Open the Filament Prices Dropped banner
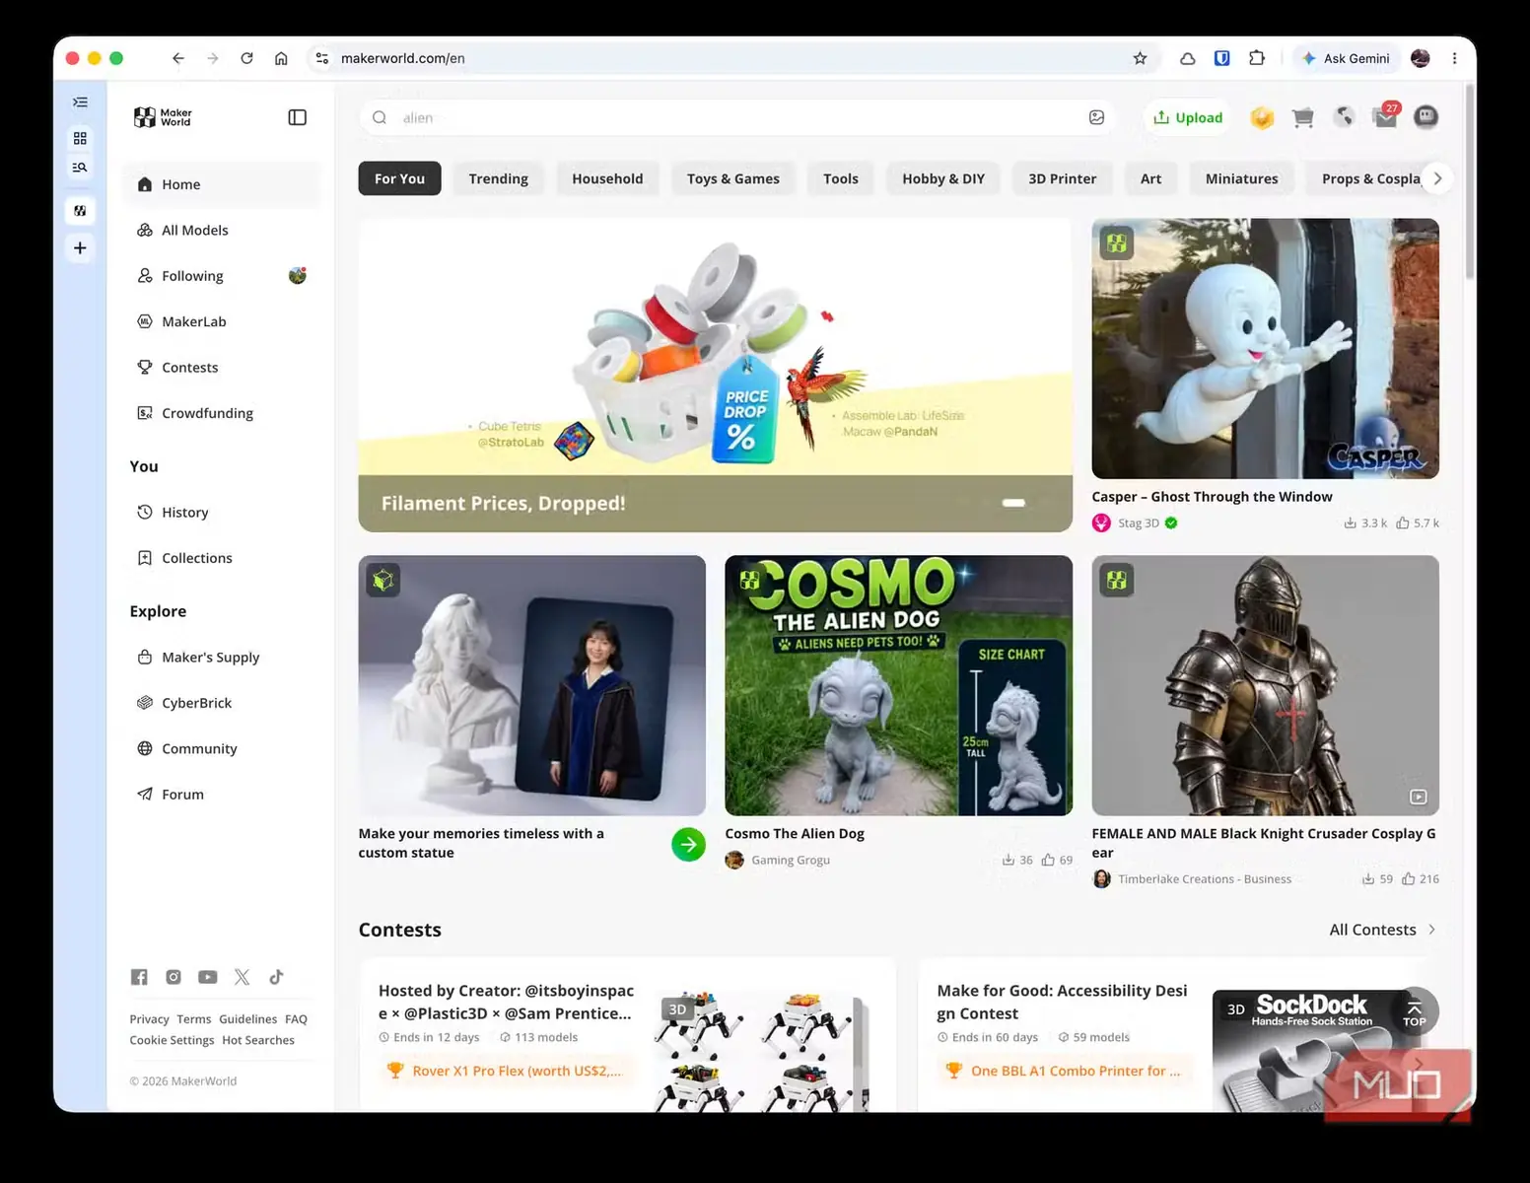 point(716,376)
